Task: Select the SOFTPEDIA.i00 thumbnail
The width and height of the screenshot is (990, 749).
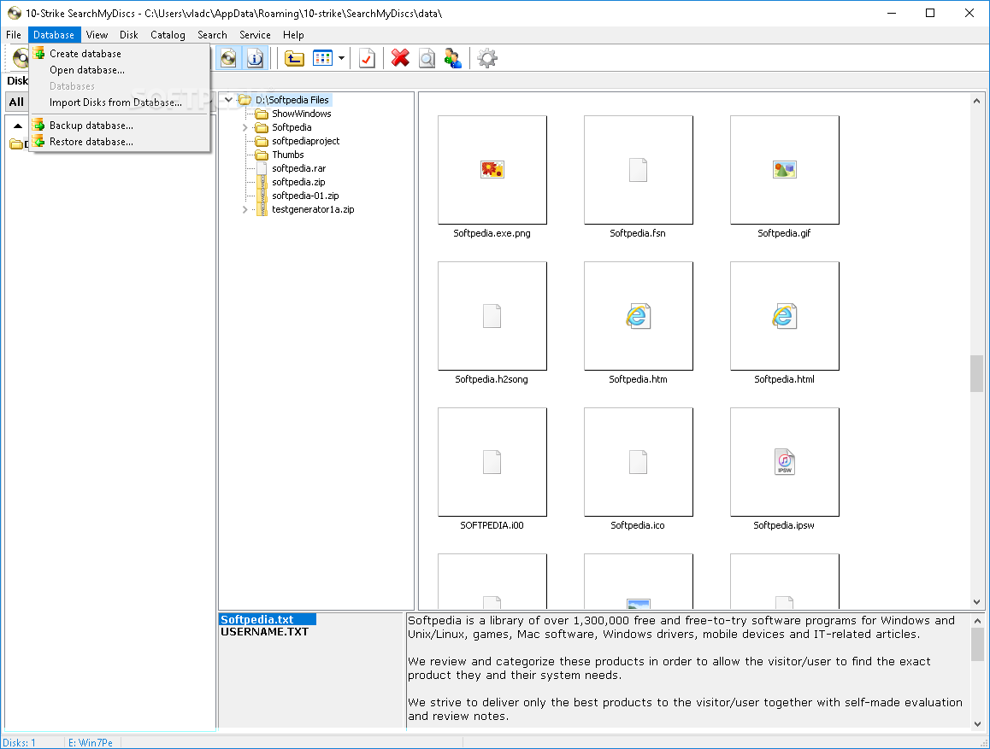Action: (x=492, y=462)
